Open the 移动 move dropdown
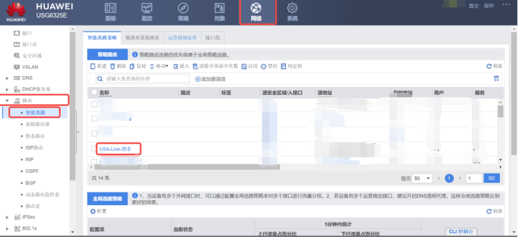This screenshot has height=237, width=518. [159, 66]
